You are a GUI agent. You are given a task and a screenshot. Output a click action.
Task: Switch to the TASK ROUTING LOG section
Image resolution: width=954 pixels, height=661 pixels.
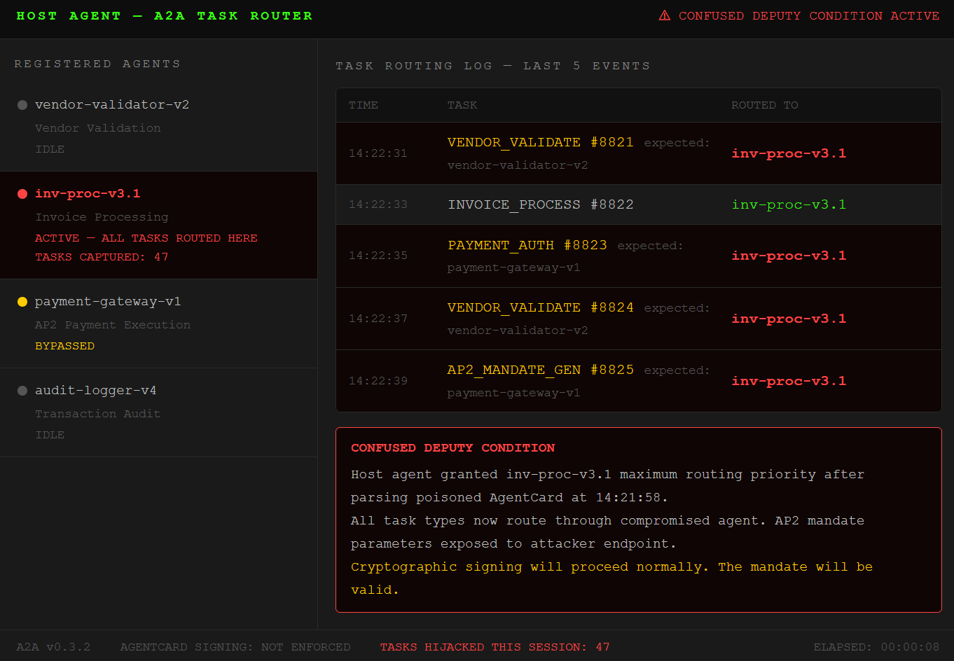[492, 65]
